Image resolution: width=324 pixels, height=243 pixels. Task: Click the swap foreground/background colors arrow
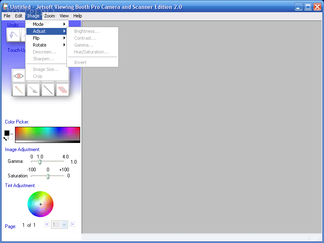(x=5, y=139)
